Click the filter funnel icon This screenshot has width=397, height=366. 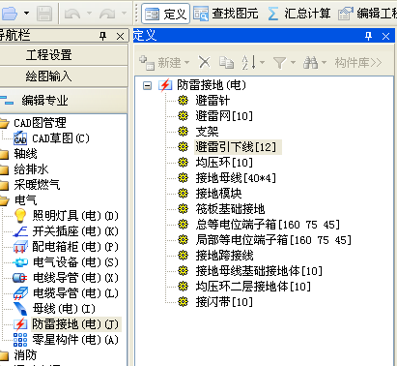(x=279, y=62)
